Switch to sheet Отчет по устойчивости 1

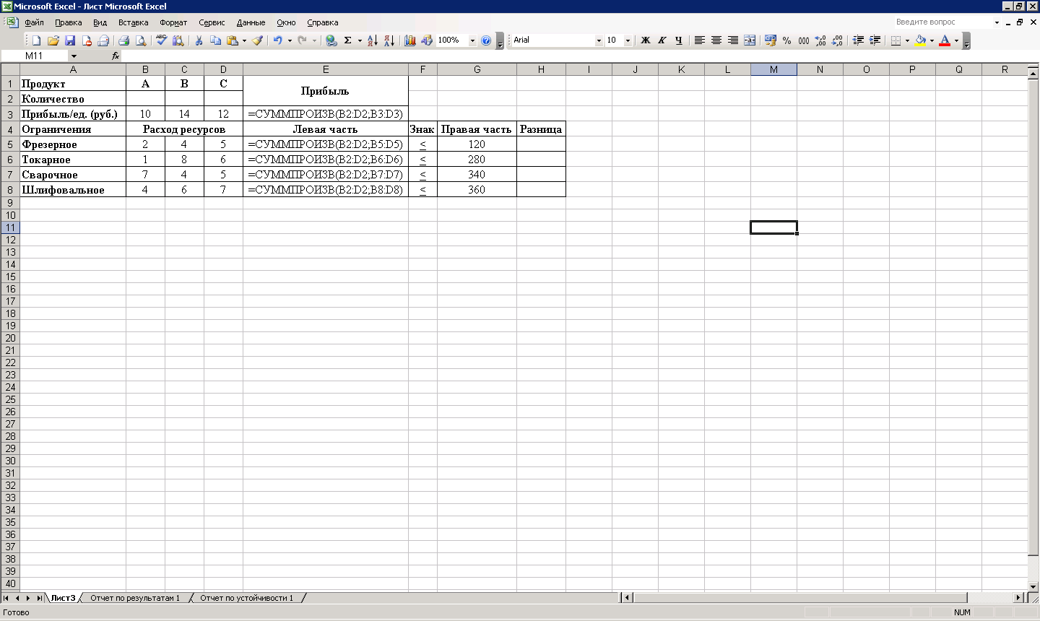point(247,598)
